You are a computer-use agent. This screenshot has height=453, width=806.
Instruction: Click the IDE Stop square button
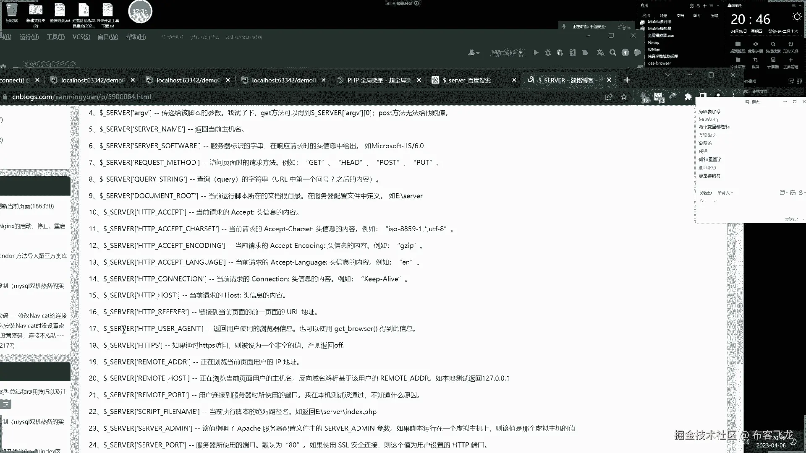pyautogui.click(x=585, y=52)
